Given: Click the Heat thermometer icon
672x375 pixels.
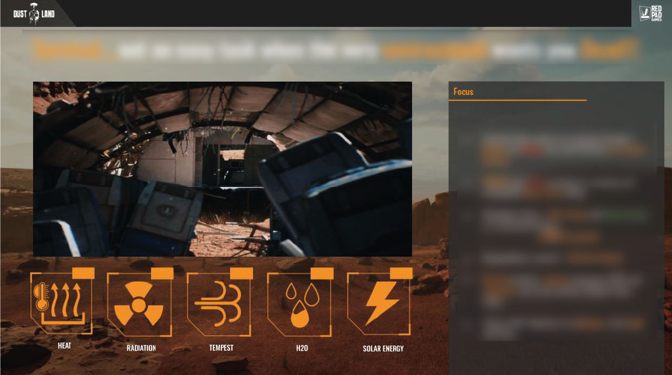Looking at the screenshot, I should 61,303.
